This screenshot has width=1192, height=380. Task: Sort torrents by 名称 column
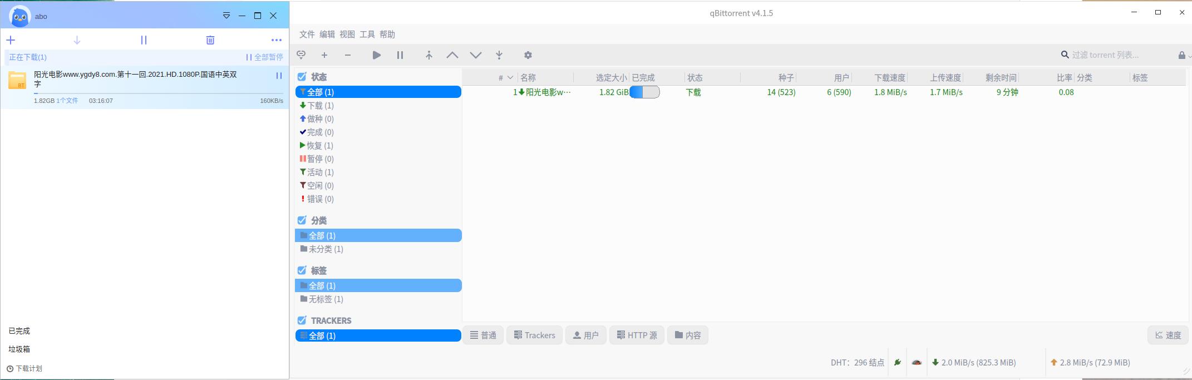pos(545,78)
